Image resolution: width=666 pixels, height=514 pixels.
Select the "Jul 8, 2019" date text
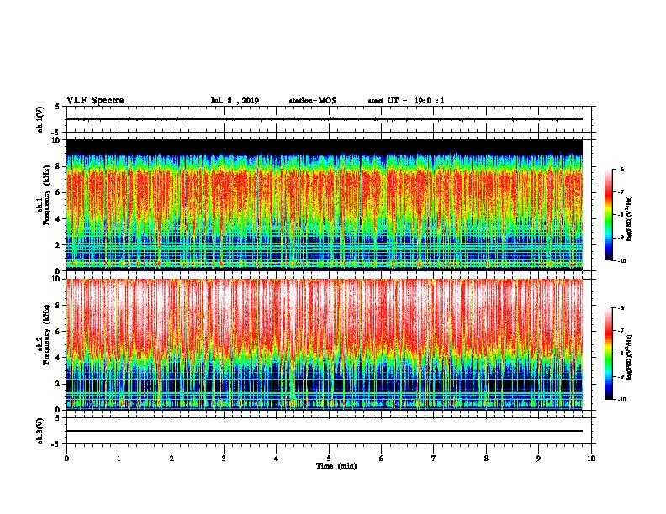pyautogui.click(x=235, y=101)
